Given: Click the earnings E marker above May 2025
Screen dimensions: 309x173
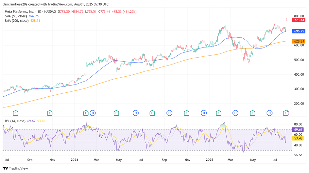Looking at the screenshot, I should (x=252, y=113).
